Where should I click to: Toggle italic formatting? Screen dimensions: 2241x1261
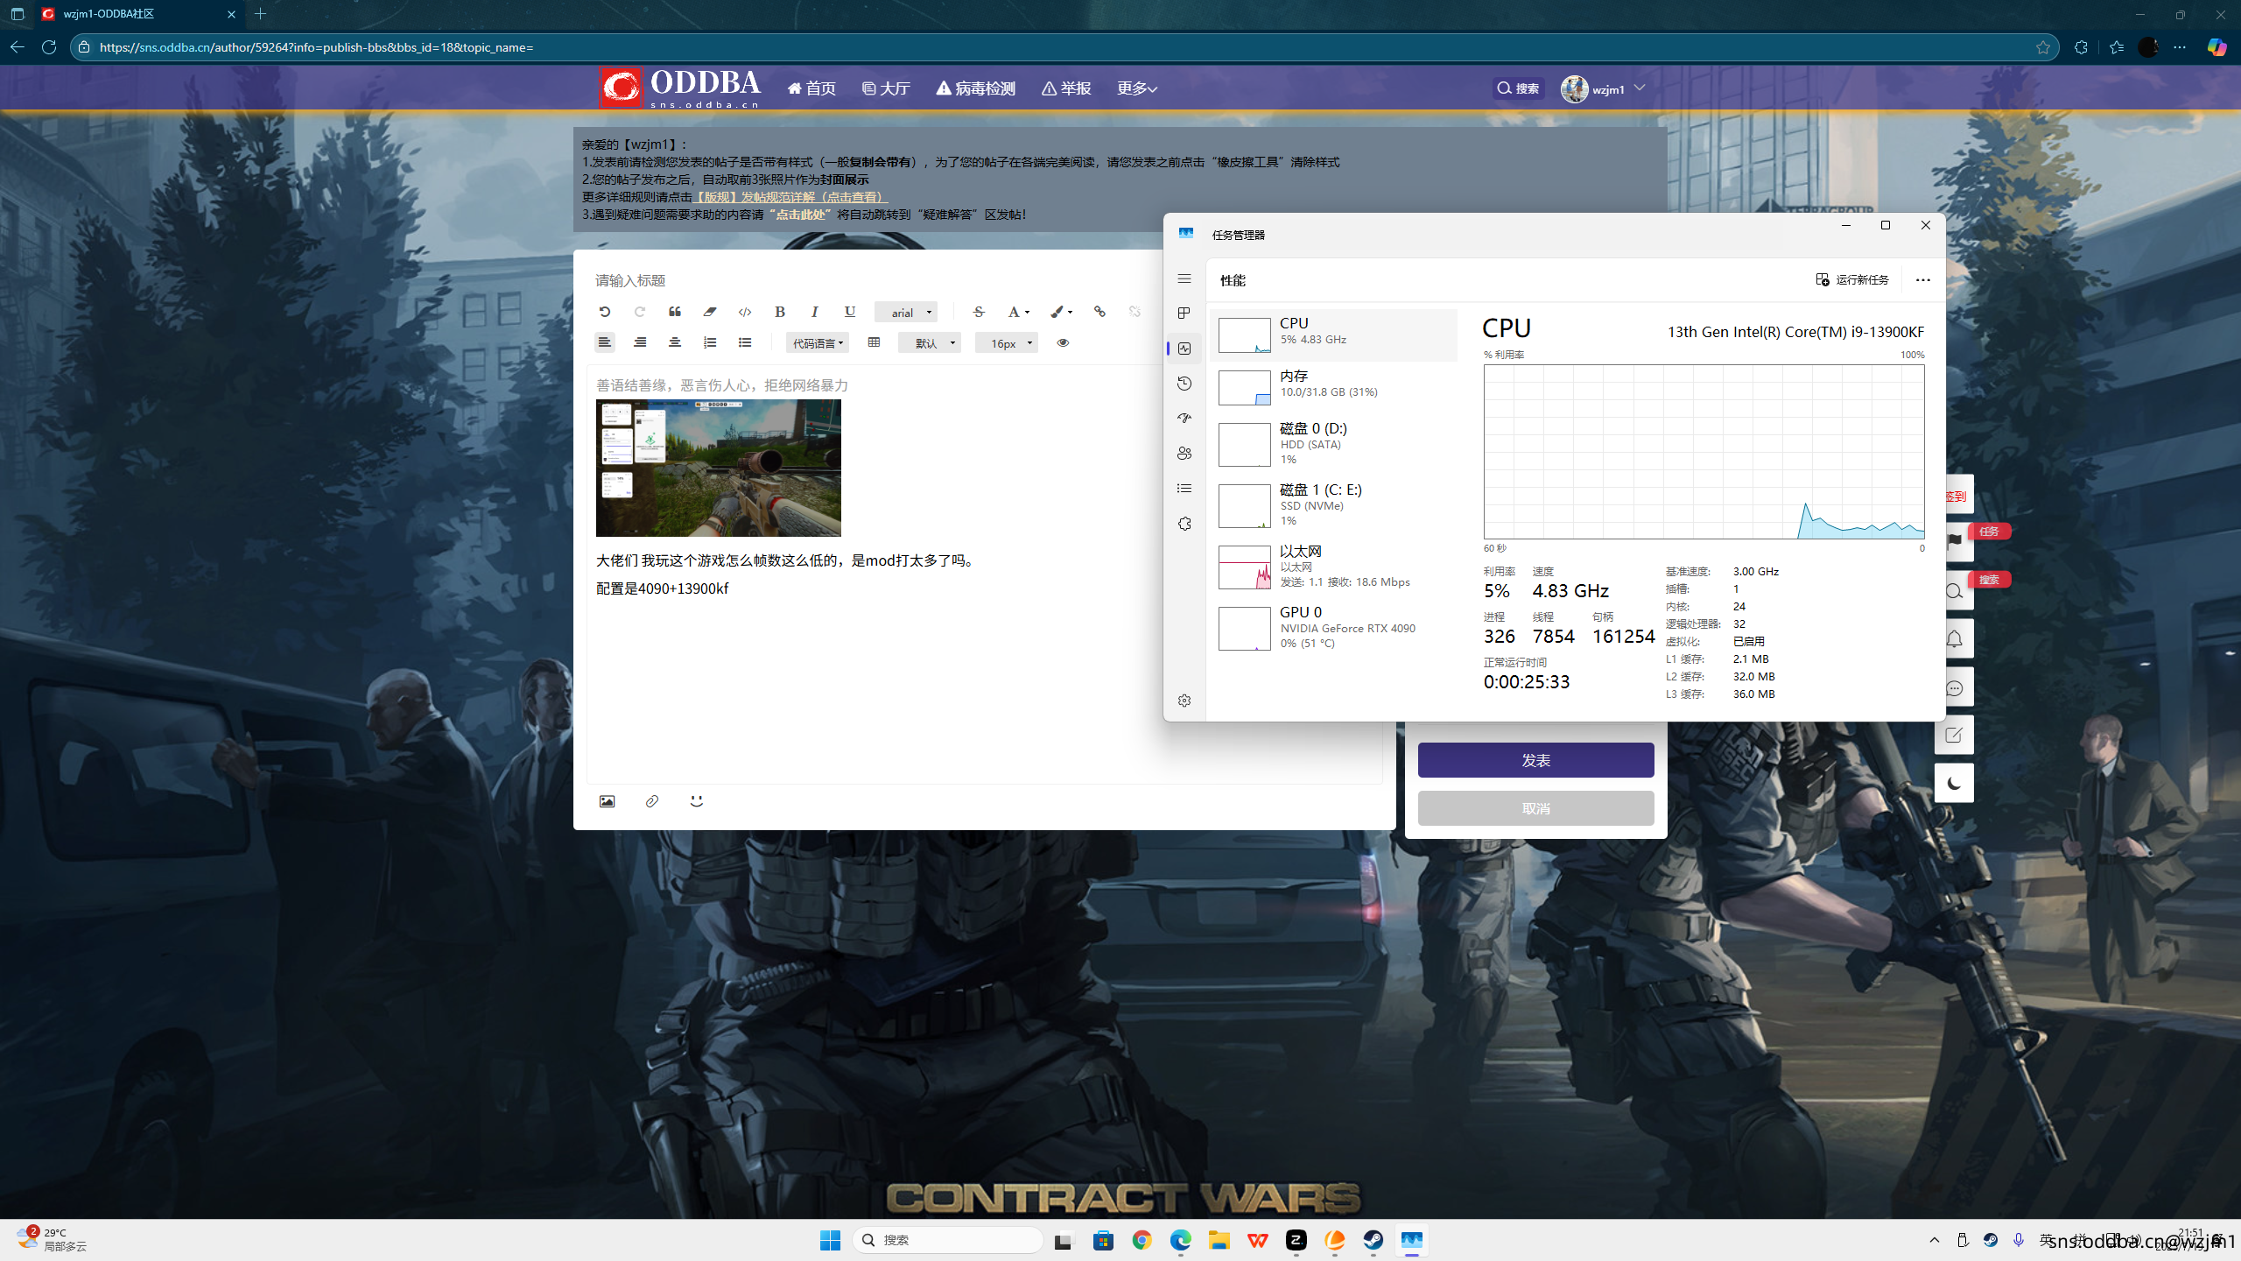814,312
